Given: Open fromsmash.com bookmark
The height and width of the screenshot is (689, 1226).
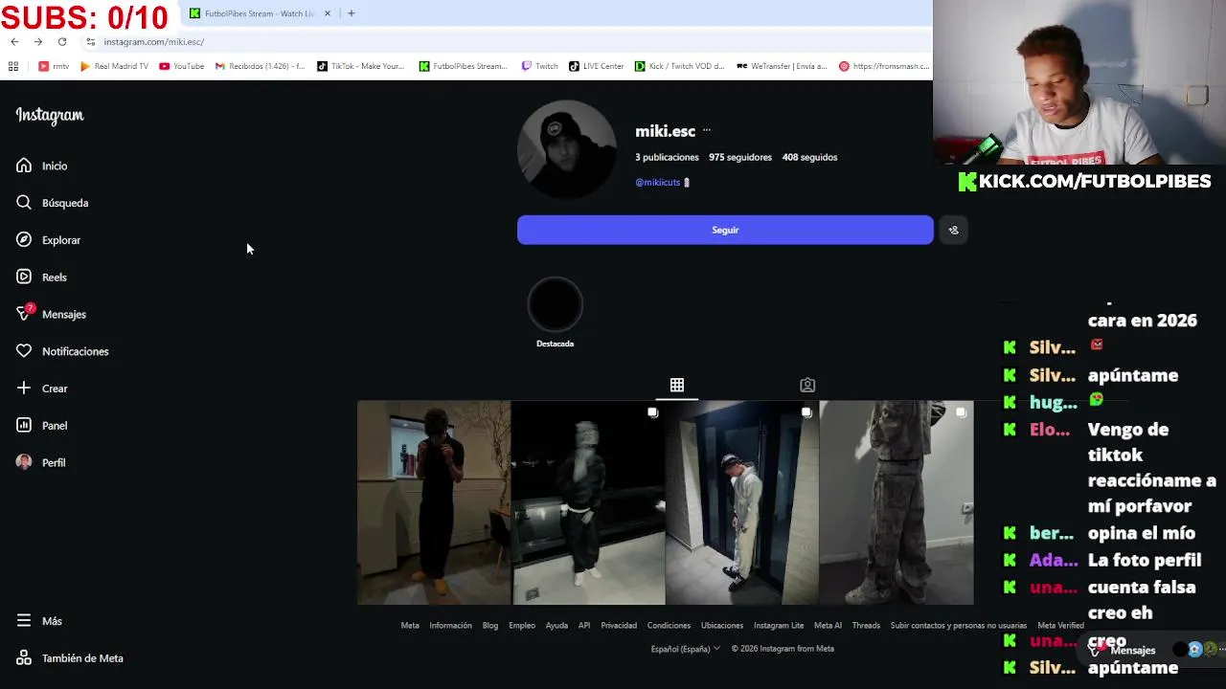Looking at the screenshot, I should 884,66.
